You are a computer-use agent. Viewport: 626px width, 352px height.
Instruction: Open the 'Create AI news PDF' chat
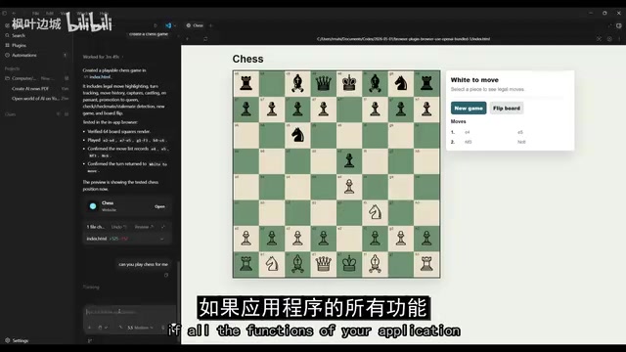pyautogui.click(x=30, y=89)
